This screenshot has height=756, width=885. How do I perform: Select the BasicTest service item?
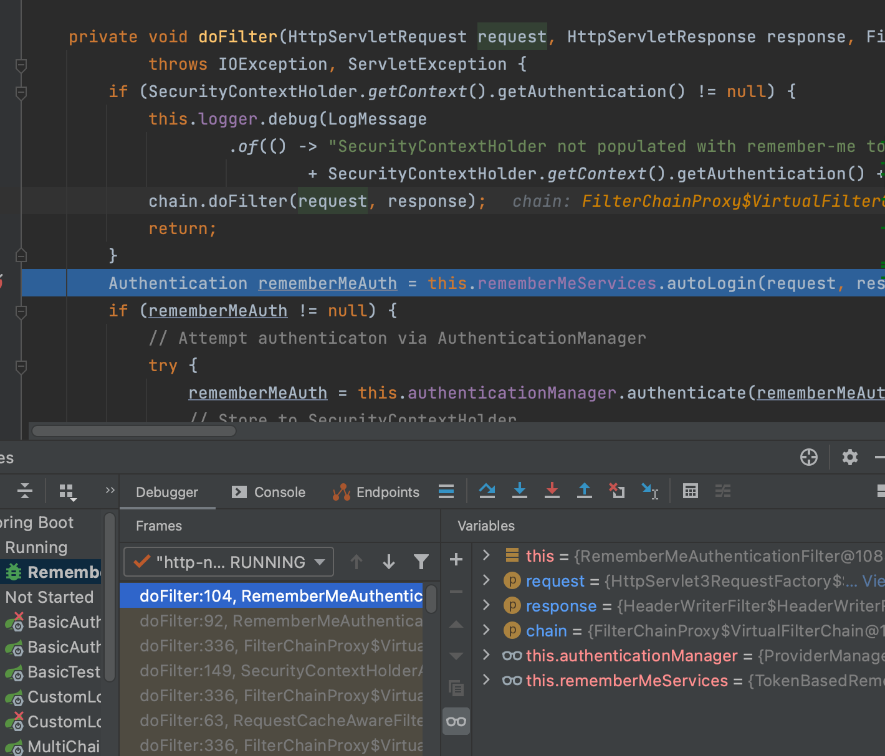51,671
